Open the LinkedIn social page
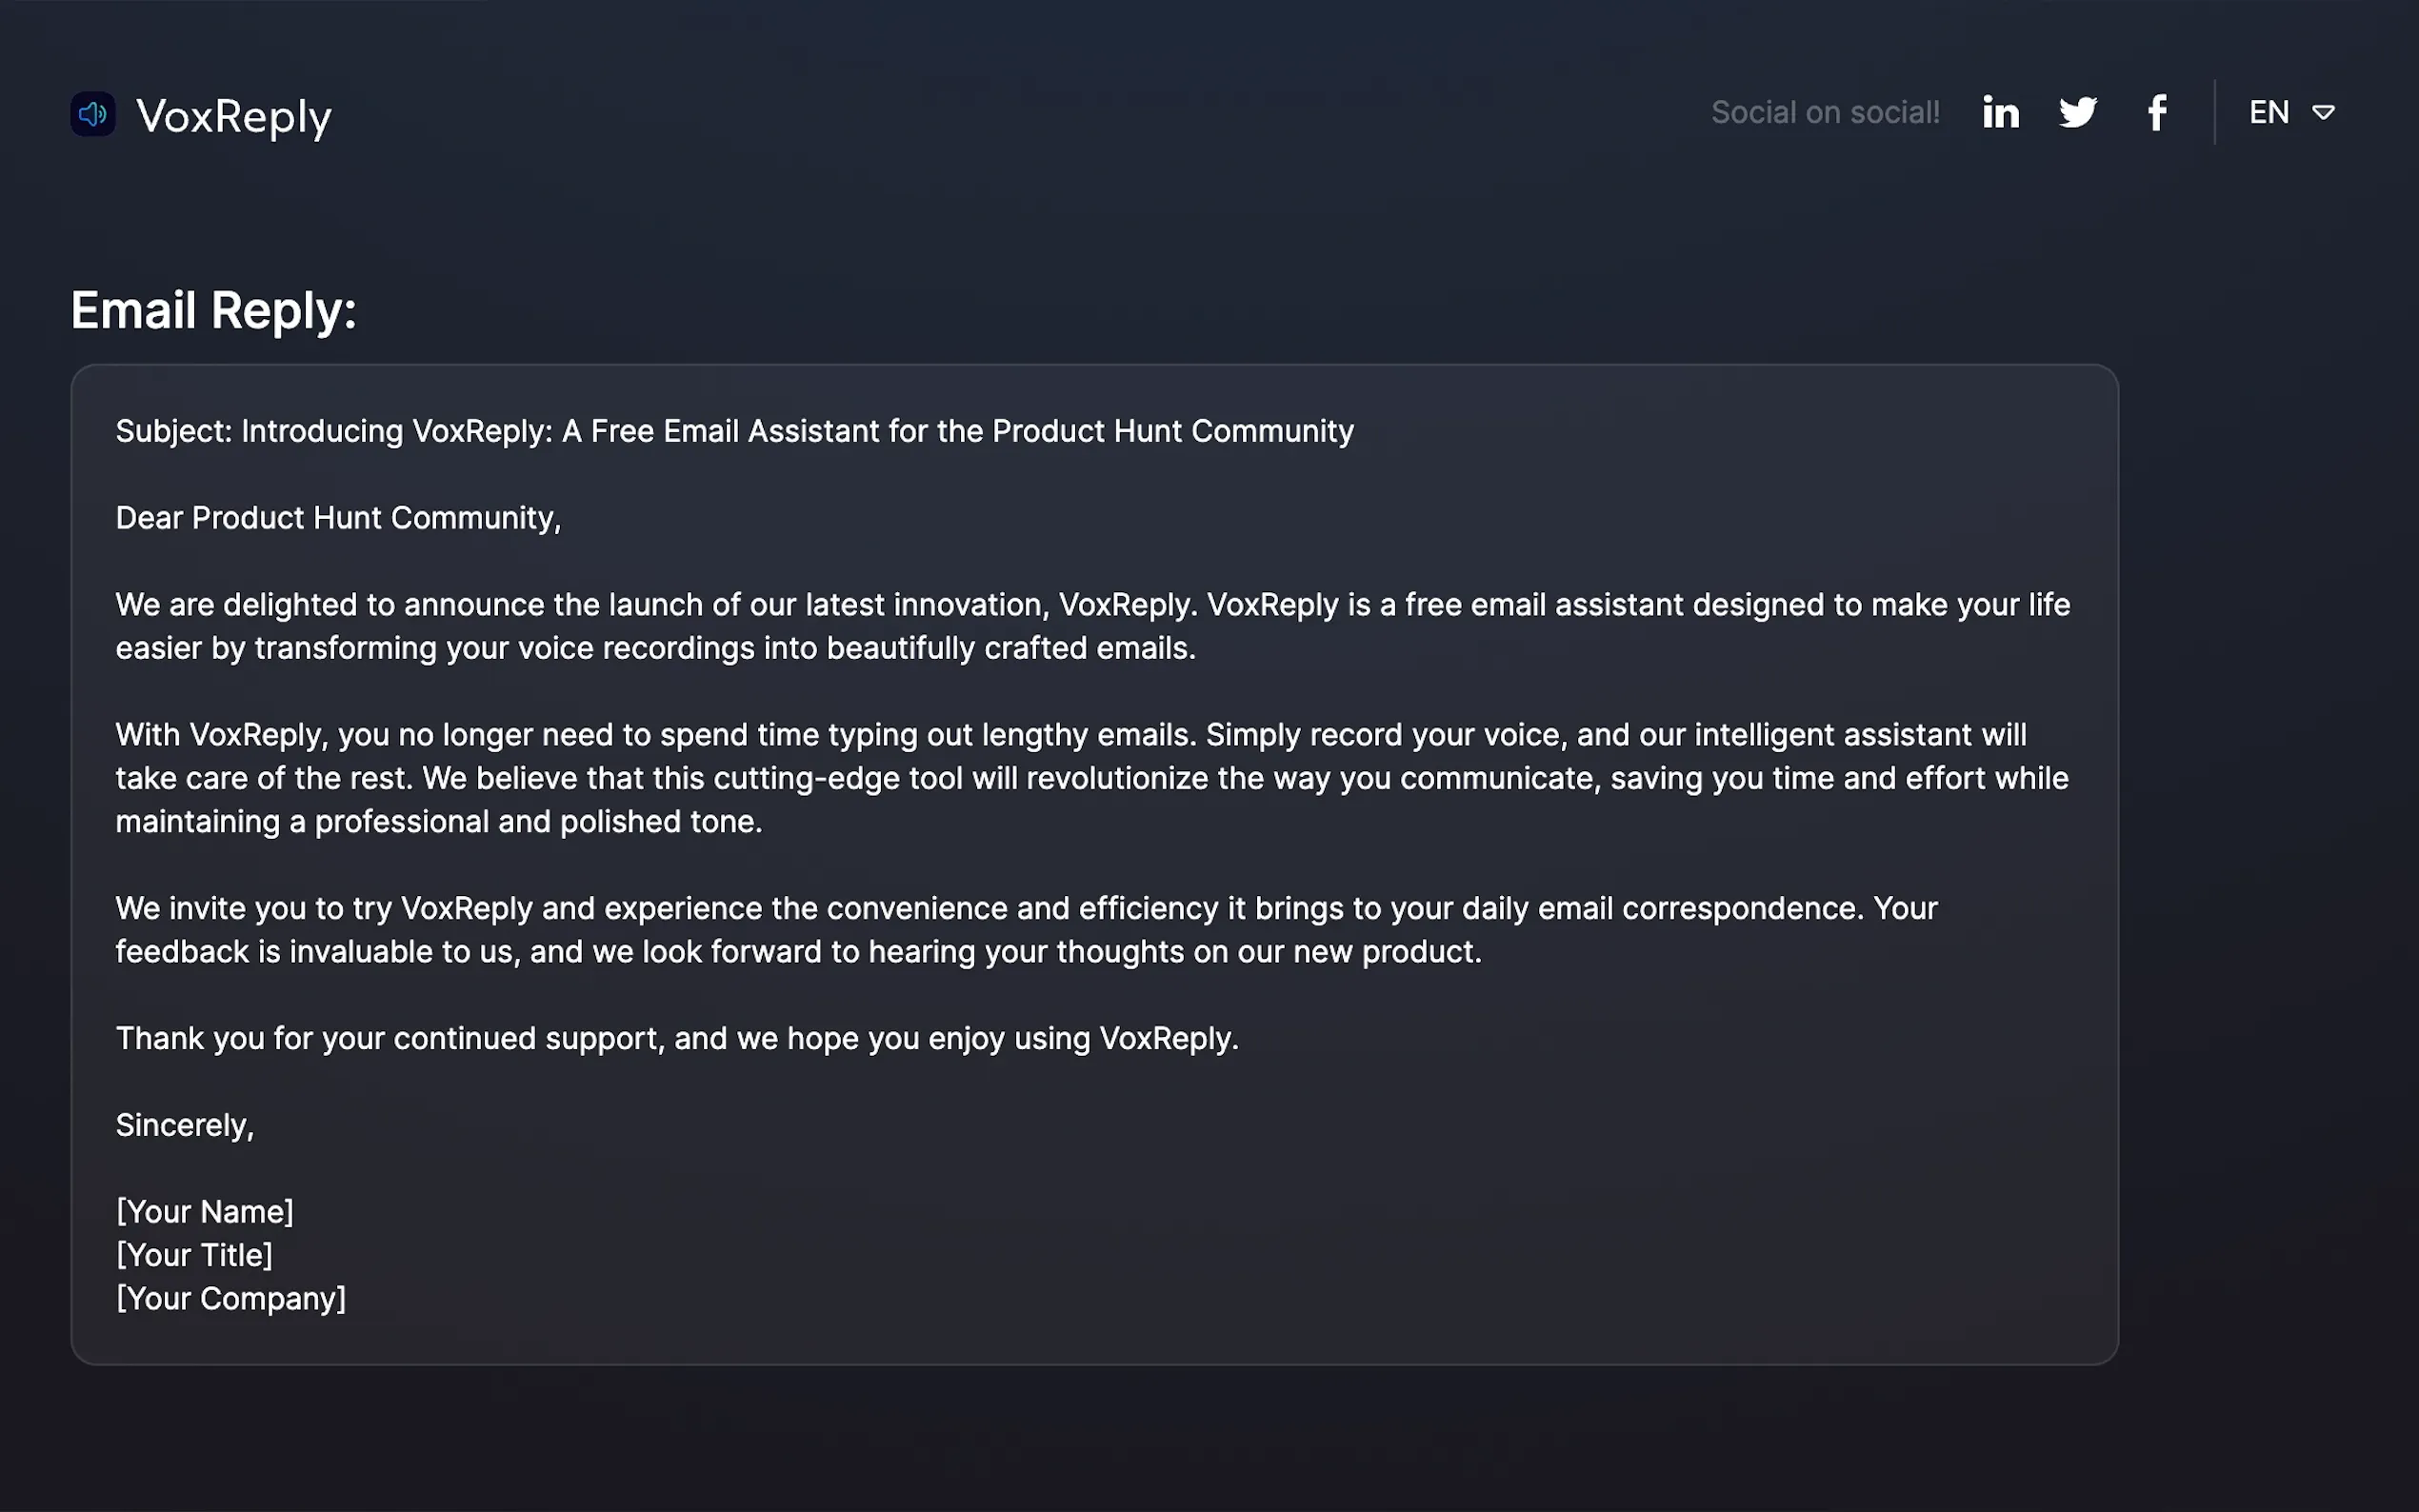This screenshot has width=2419, height=1512. (2001, 112)
